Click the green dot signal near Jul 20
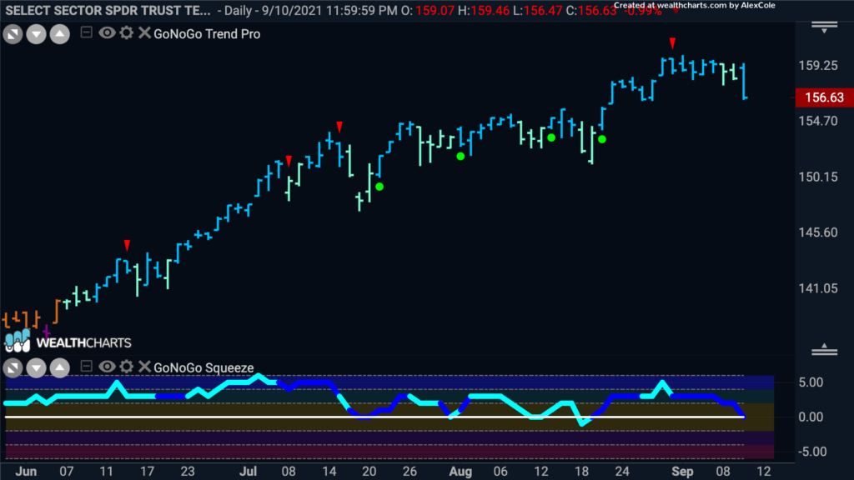The height and width of the screenshot is (480, 854). tap(379, 187)
